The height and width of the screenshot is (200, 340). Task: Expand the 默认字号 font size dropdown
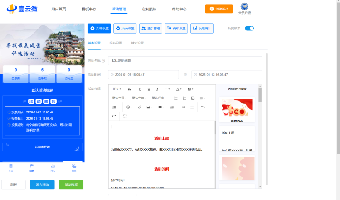click(120, 98)
